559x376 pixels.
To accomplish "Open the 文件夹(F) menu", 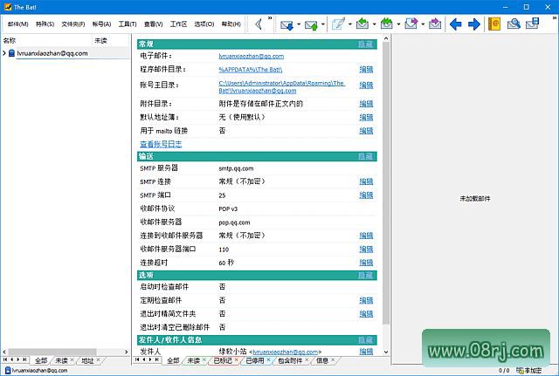I will (73, 24).
